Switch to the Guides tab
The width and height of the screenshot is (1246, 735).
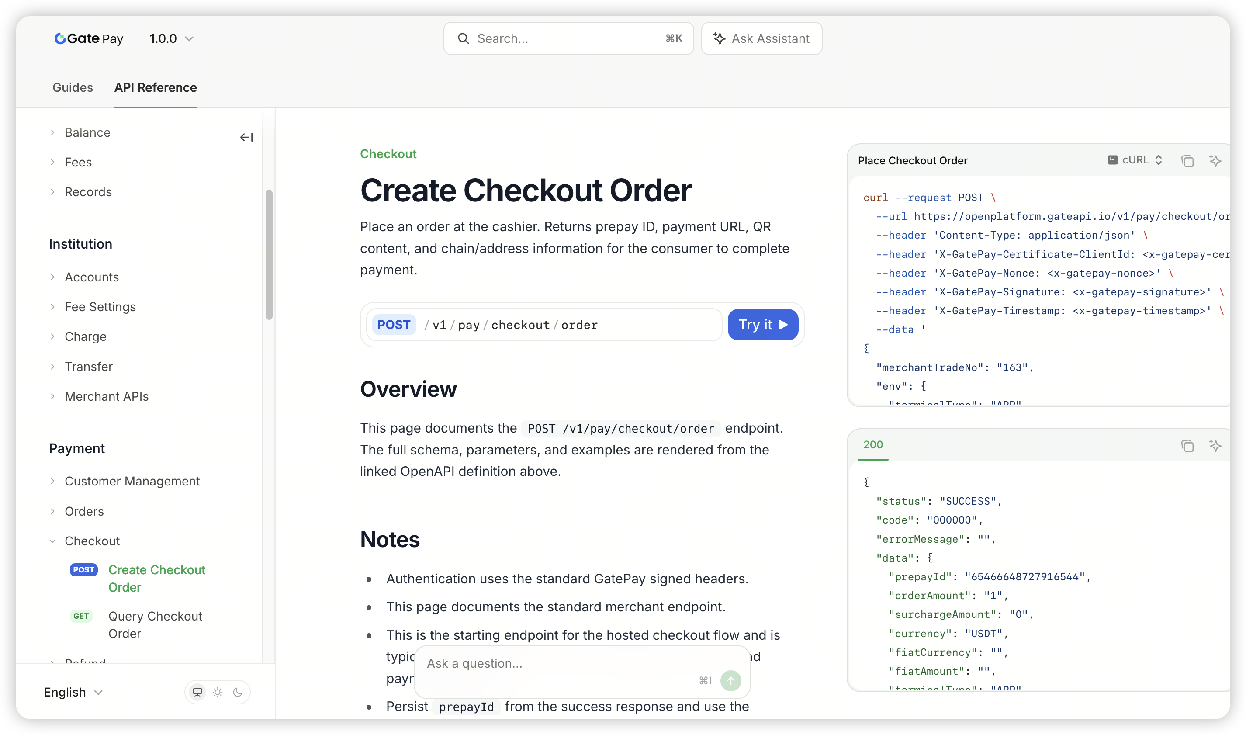pyautogui.click(x=73, y=87)
